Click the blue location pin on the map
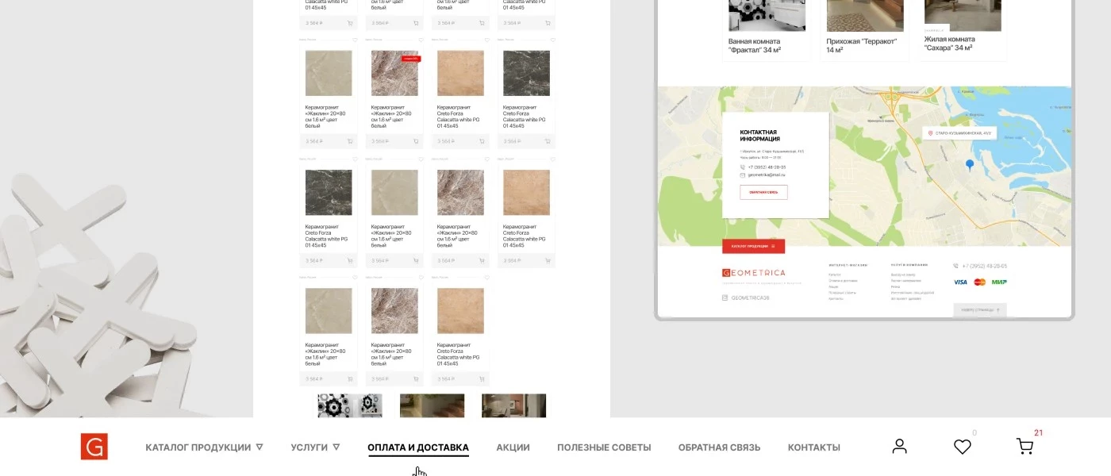Image resolution: width=1111 pixels, height=476 pixels. tap(969, 164)
